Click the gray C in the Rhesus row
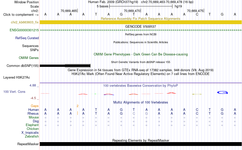 [134, 113]
